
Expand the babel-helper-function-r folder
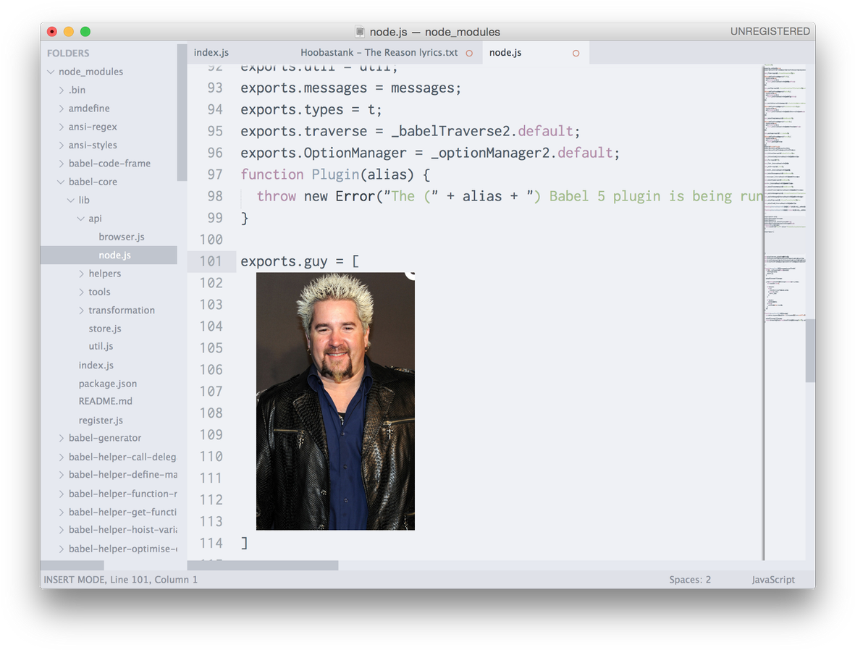pyautogui.click(x=61, y=494)
